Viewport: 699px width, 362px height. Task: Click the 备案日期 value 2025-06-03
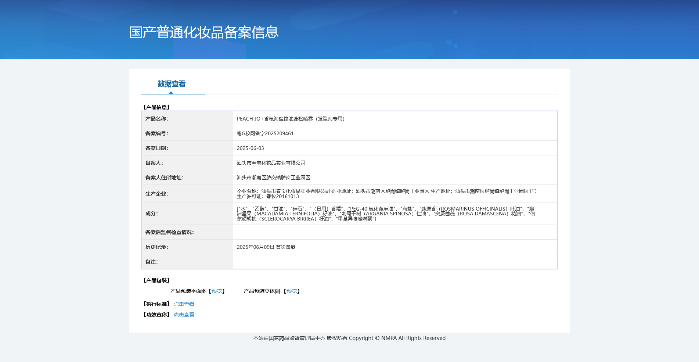(251, 148)
